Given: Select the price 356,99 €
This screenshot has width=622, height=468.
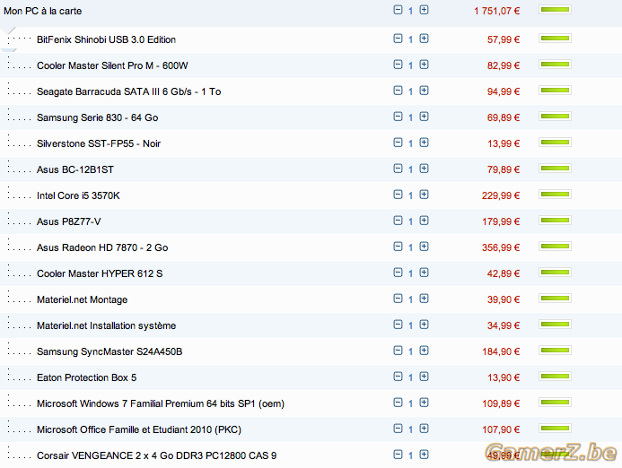Looking at the screenshot, I should click(x=501, y=247).
